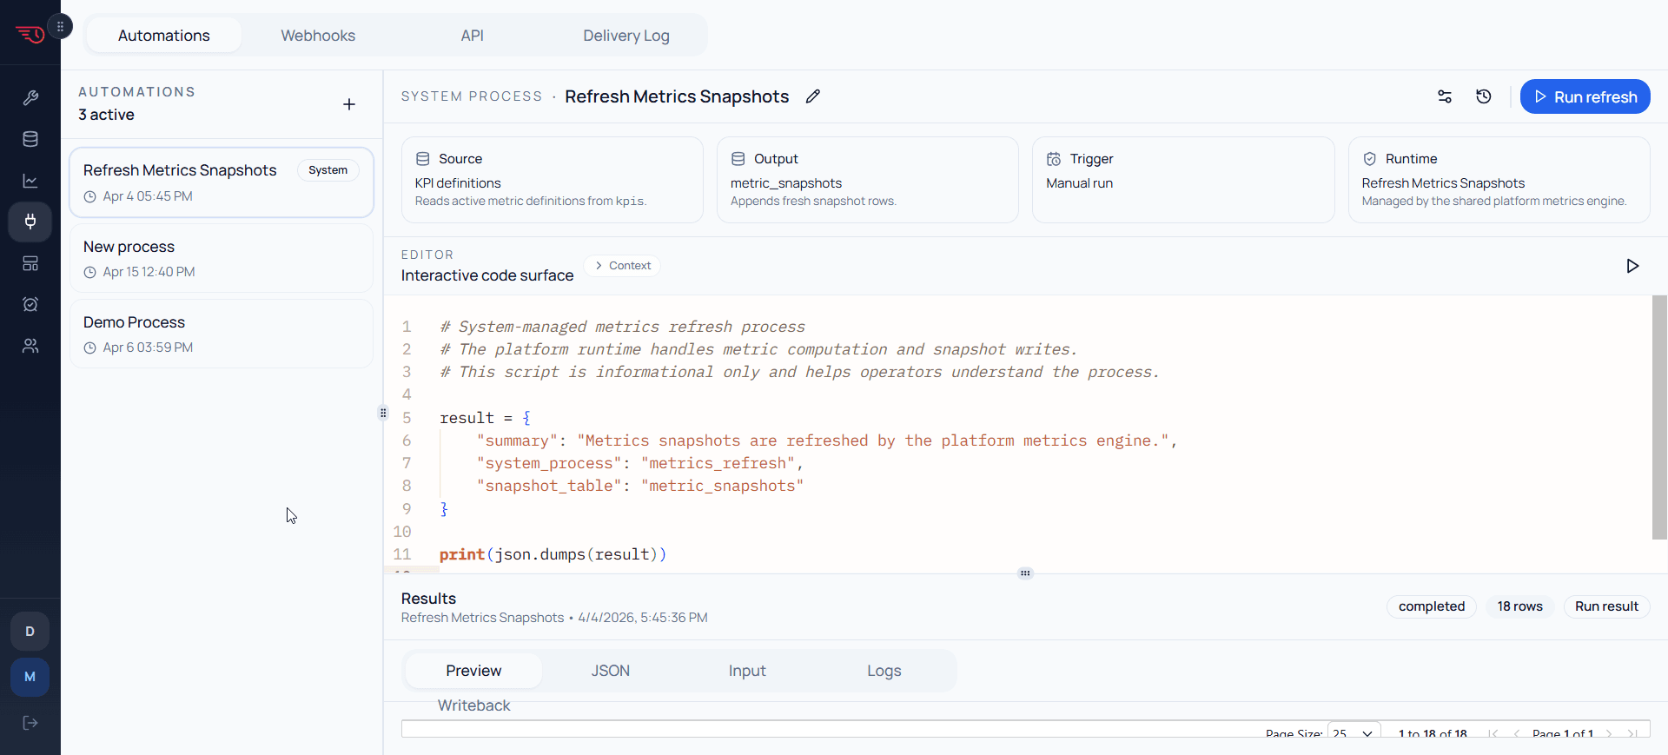Open the run history icon
The image size is (1668, 755).
1484,96
